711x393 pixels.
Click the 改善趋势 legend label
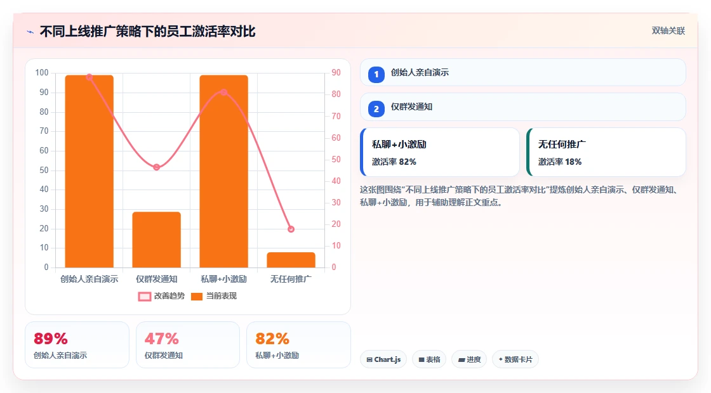click(x=169, y=296)
